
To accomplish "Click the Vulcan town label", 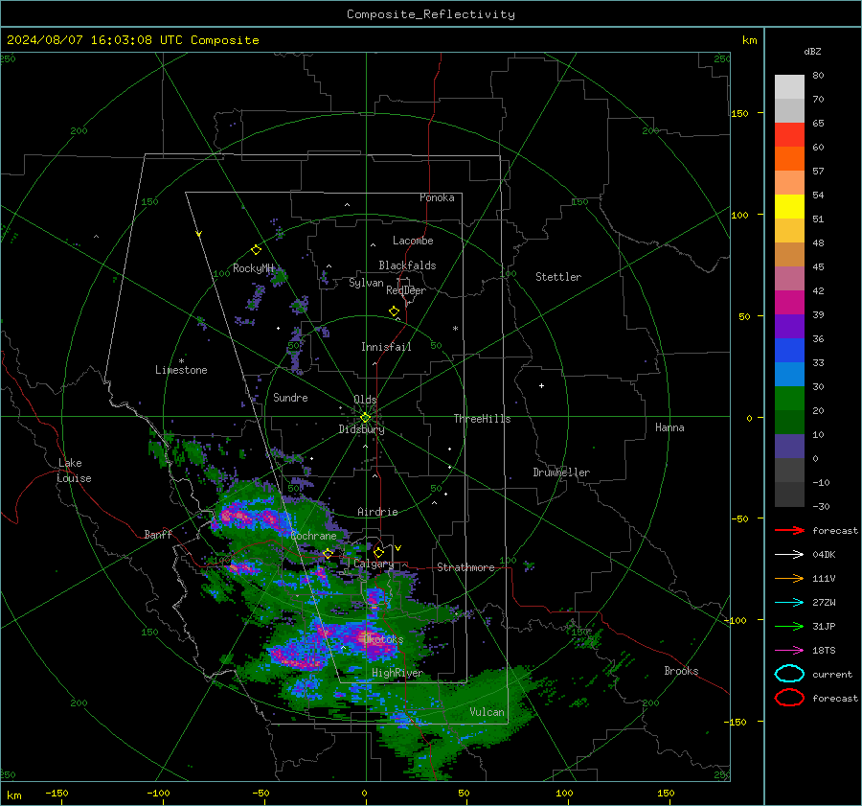I will [x=487, y=712].
